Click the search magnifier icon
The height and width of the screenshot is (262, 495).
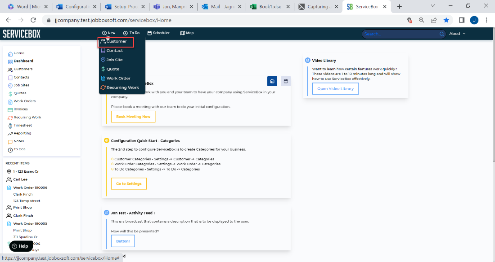441,34
